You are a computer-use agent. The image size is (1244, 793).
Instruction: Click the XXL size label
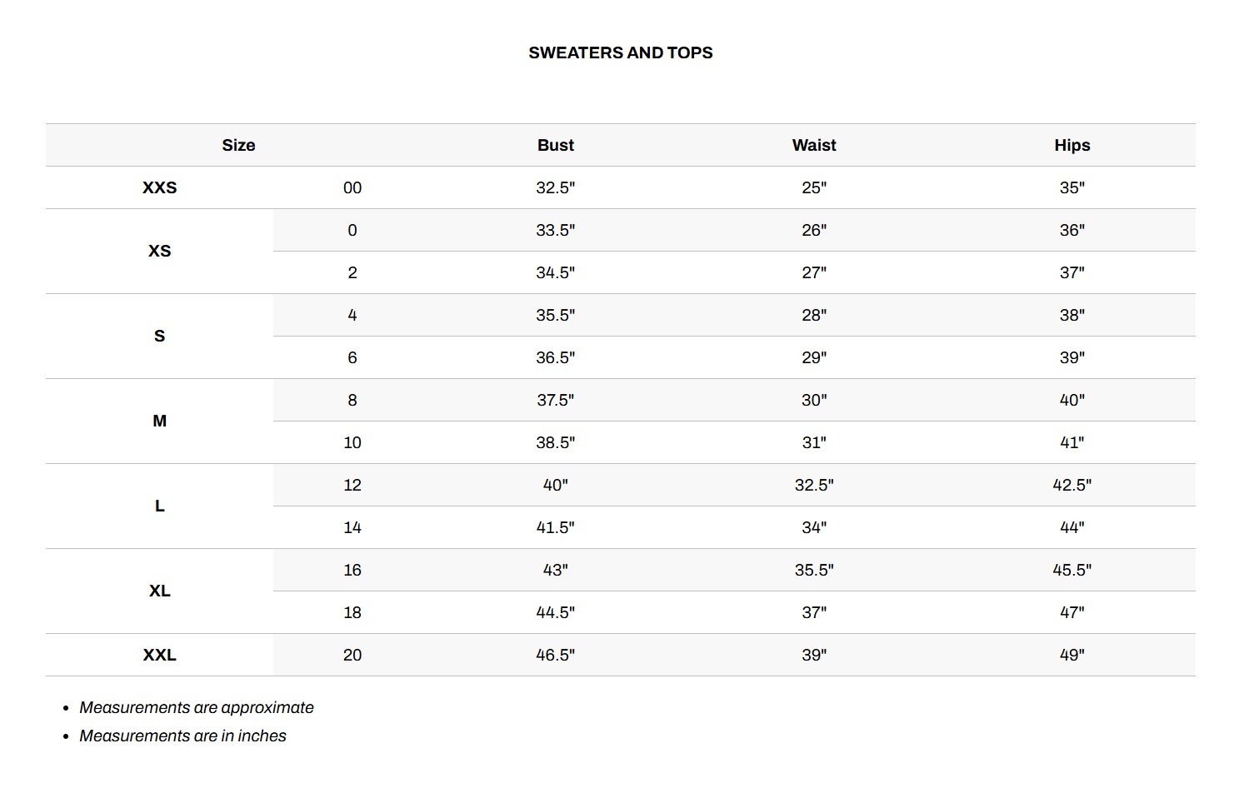click(159, 655)
